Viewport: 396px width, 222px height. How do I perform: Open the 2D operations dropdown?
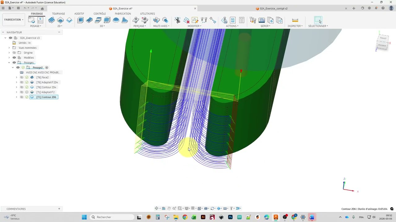[60, 26]
